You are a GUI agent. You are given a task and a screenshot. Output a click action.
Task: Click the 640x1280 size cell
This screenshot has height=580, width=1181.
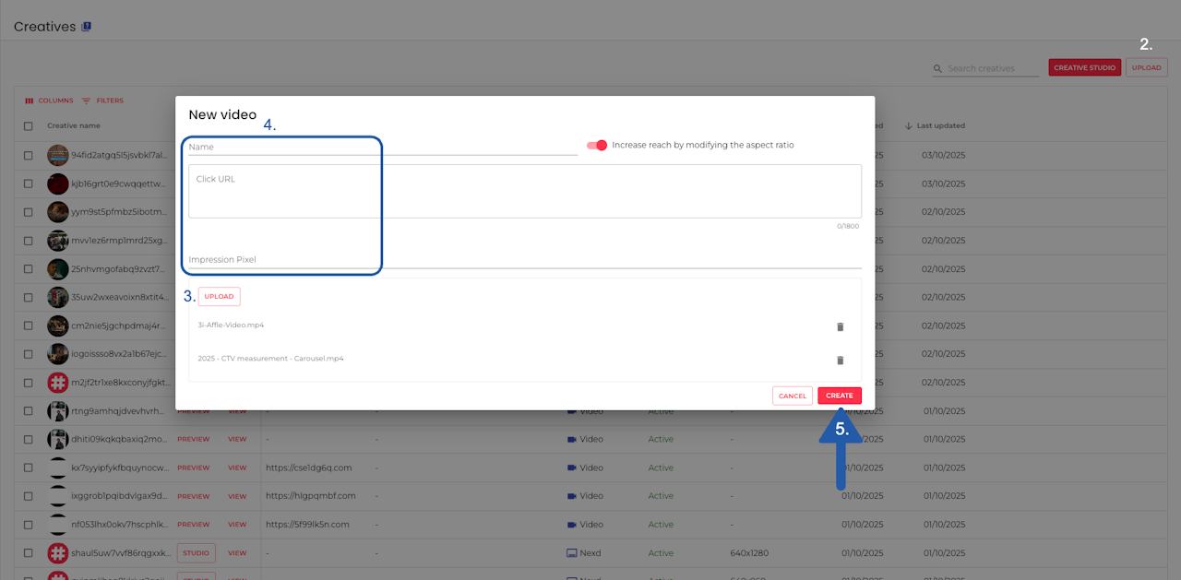point(749,553)
